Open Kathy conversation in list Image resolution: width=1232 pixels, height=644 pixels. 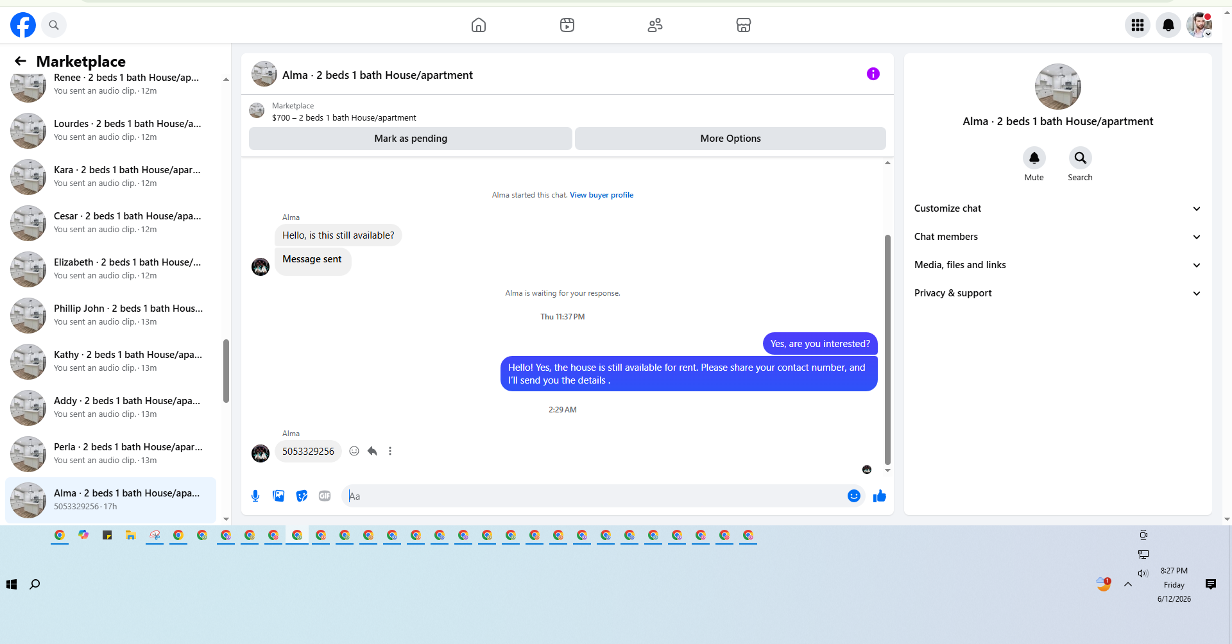point(110,361)
